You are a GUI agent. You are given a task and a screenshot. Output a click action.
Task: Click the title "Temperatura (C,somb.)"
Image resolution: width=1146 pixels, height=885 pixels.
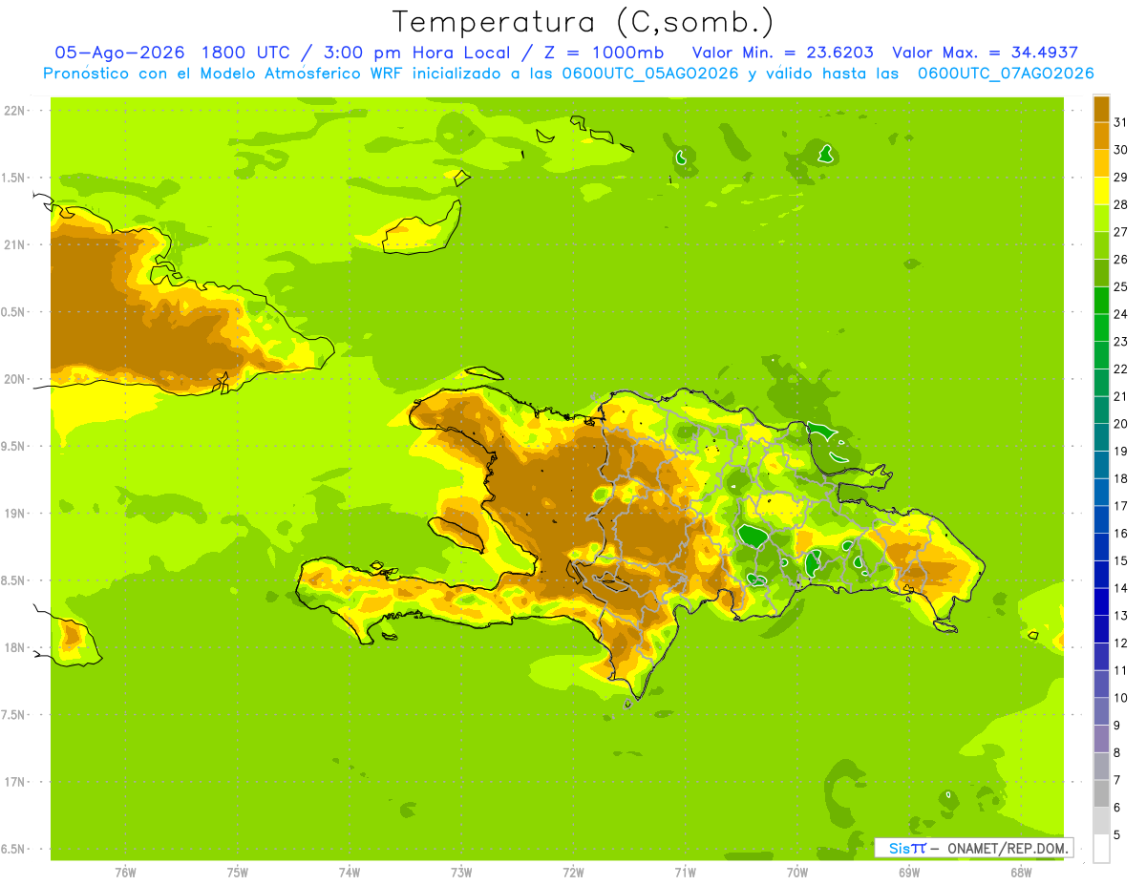[x=583, y=21]
